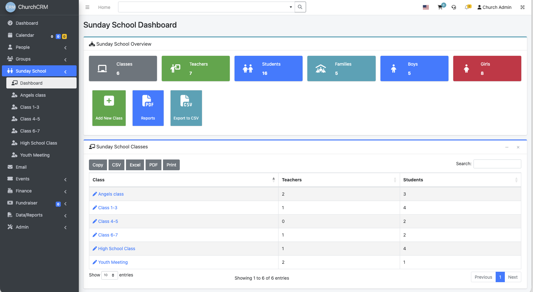
Task: Sort the table by Teachers column
Action: (x=339, y=180)
